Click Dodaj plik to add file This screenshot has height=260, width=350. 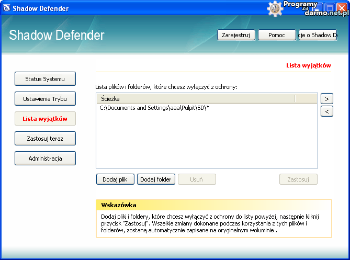tap(115, 179)
